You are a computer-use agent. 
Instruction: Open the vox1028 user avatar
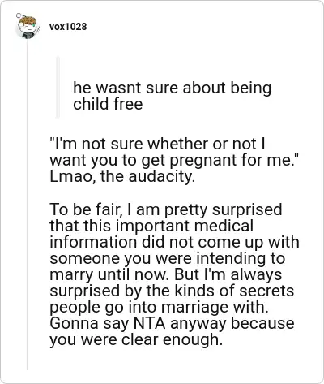(x=28, y=26)
